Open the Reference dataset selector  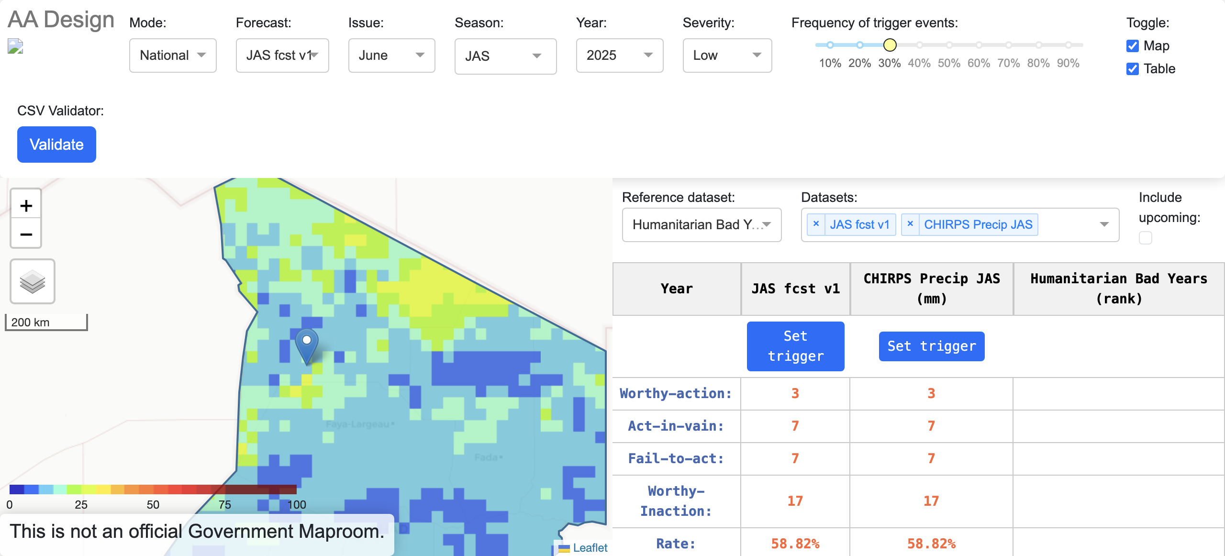(702, 225)
